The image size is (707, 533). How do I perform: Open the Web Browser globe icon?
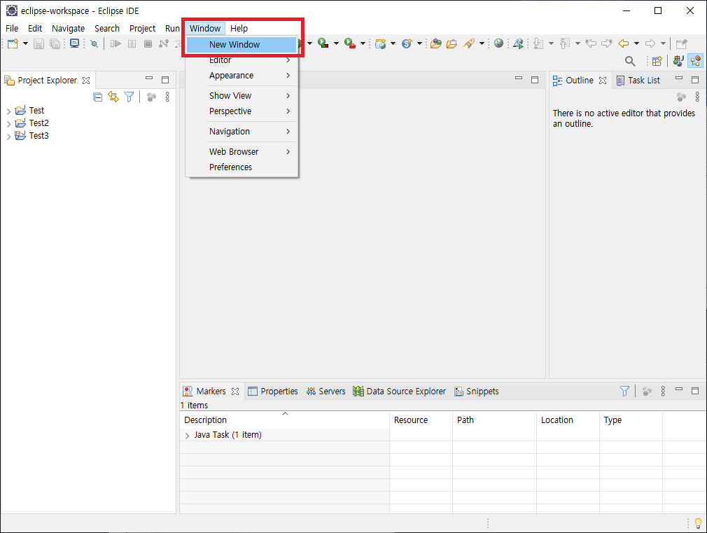click(498, 43)
